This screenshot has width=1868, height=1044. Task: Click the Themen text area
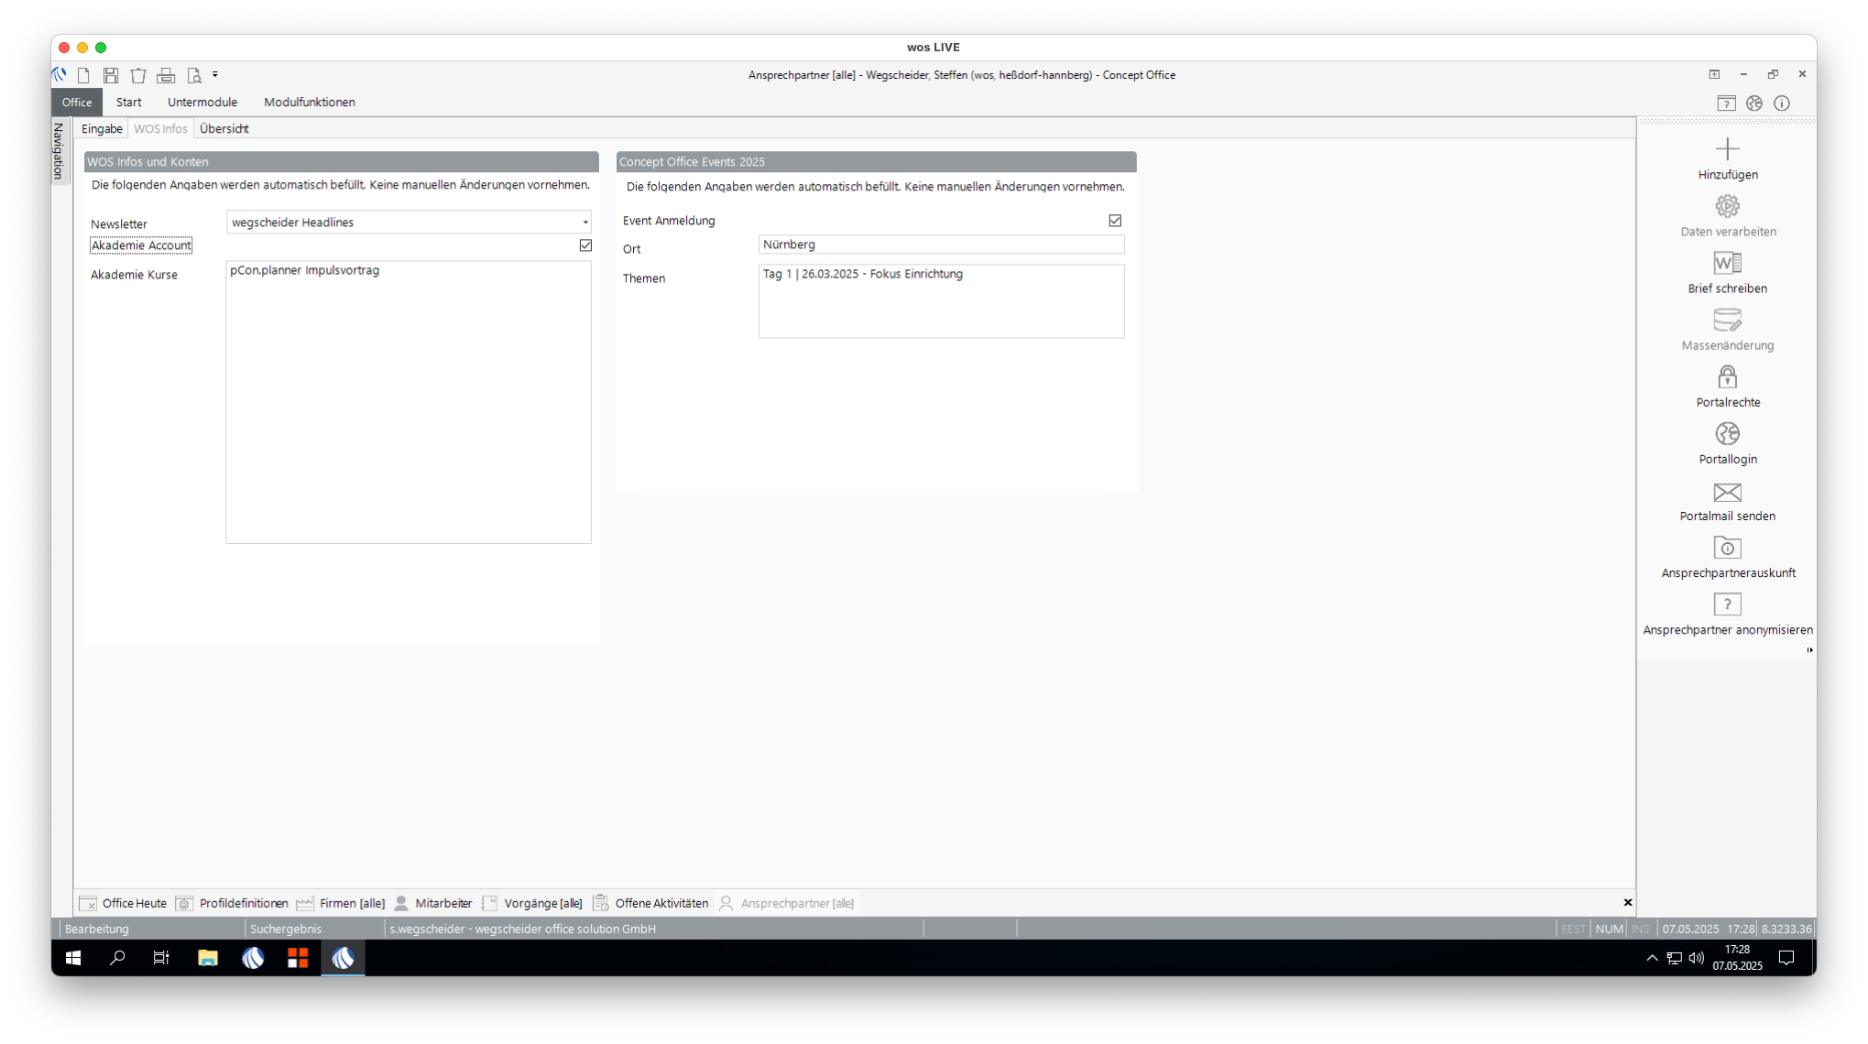tap(941, 301)
